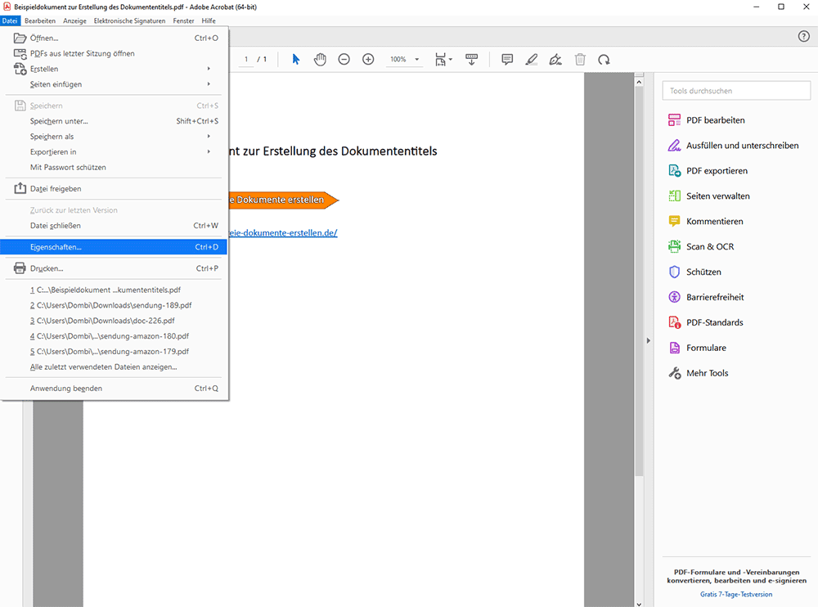Select the highlighter pen tool
Viewport: 818px width, 607px height.
point(531,60)
